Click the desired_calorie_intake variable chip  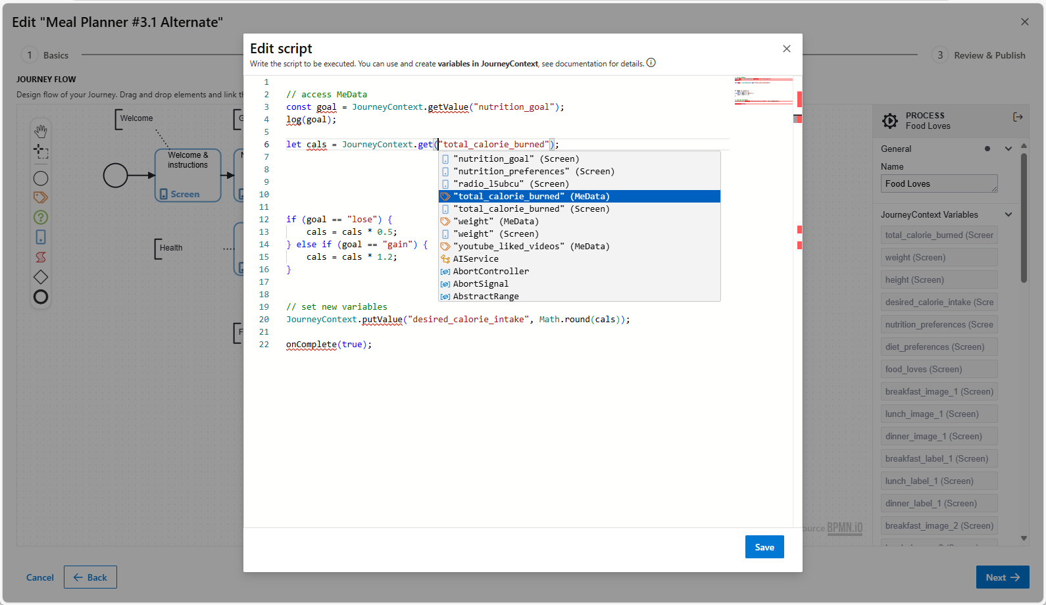click(x=939, y=302)
